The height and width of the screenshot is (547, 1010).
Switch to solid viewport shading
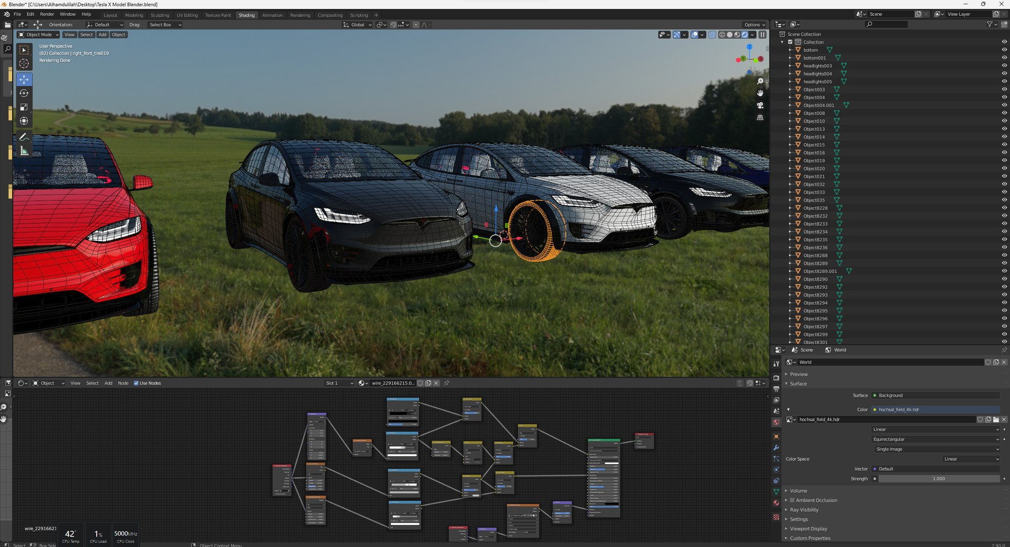point(730,35)
